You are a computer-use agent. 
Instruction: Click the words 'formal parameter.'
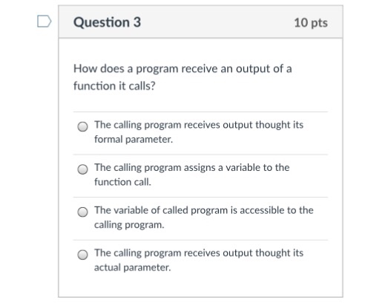[134, 140]
